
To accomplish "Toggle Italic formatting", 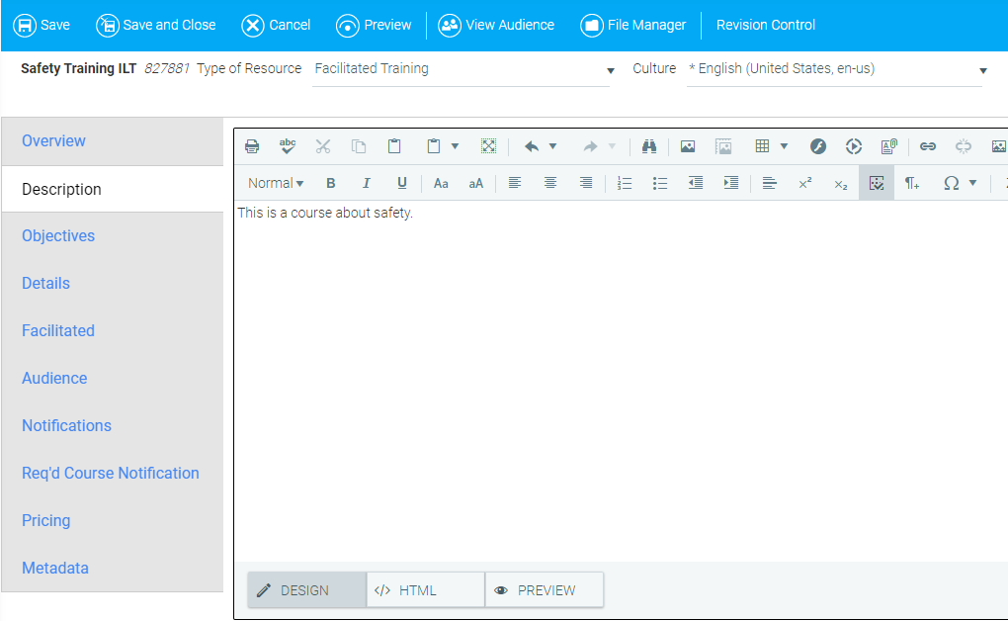I will [367, 183].
